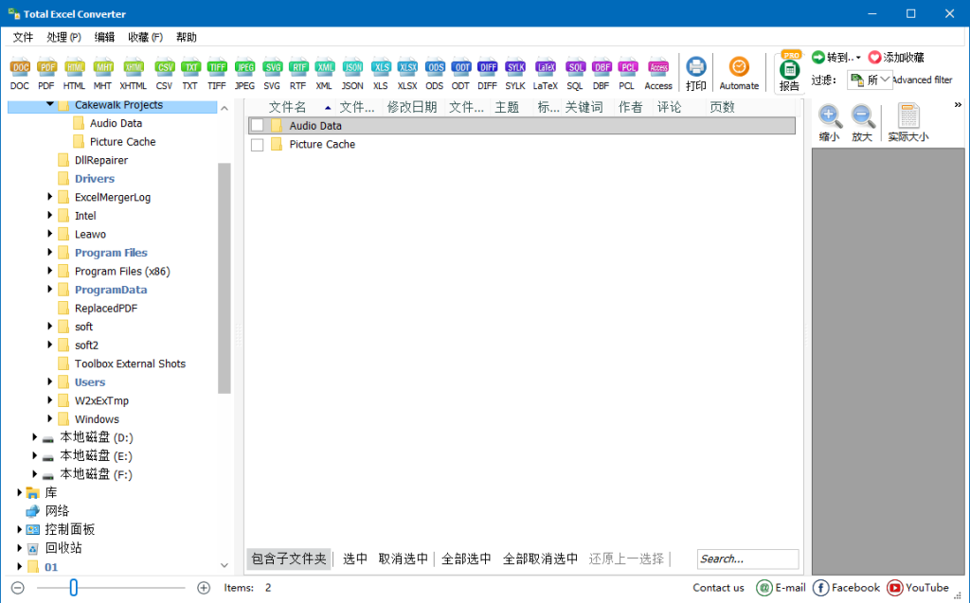Open the 帮助 menu
The height and width of the screenshot is (603, 970).
click(187, 37)
